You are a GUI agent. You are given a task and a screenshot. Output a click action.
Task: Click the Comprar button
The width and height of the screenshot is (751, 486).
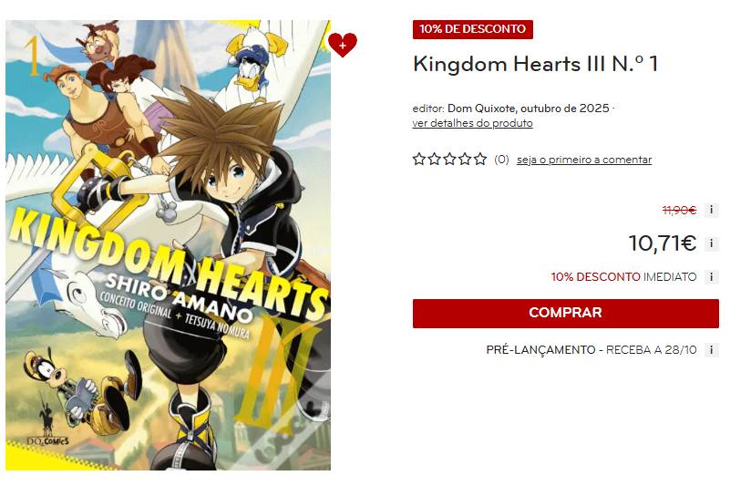coord(566,314)
